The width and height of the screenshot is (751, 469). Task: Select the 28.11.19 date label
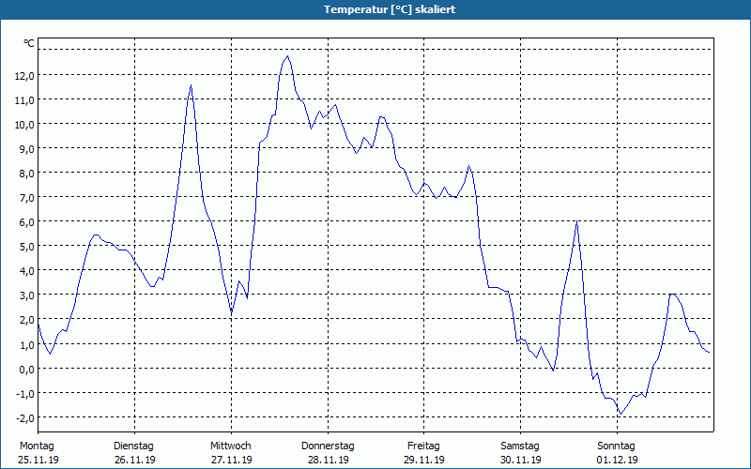click(328, 460)
